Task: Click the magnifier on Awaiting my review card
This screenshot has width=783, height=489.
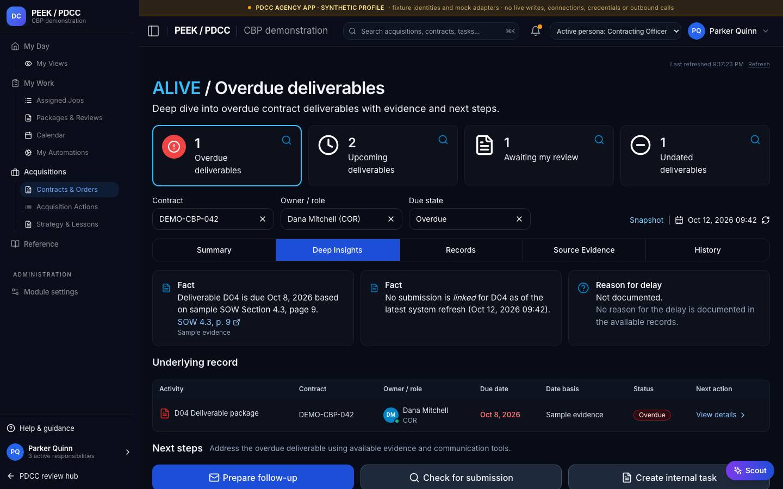Action: point(599,140)
